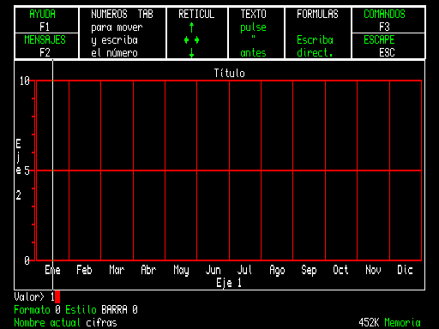Click the 'Estilo BARRA 0' status entry
The image size is (439, 329).
point(101,309)
